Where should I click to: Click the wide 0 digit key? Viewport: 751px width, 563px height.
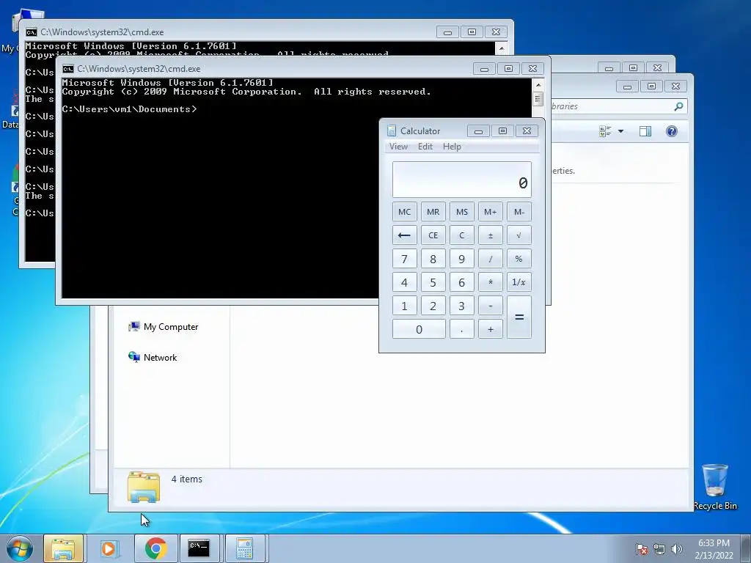[x=419, y=329]
